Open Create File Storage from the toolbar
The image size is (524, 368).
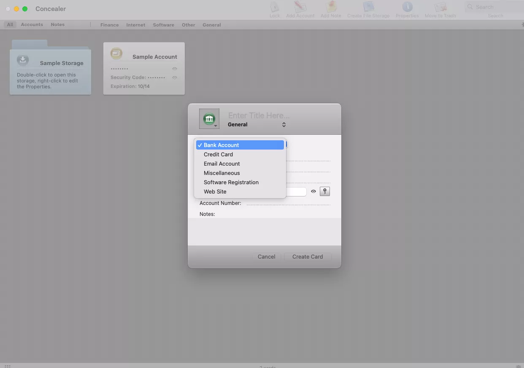pyautogui.click(x=368, y=8)
